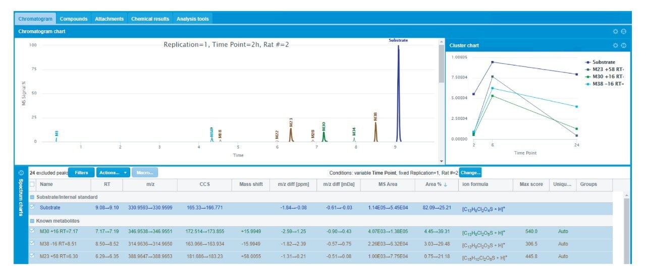Click the Filters button
646x276 pixels.
pyautogui.click(x=81, y=173)
